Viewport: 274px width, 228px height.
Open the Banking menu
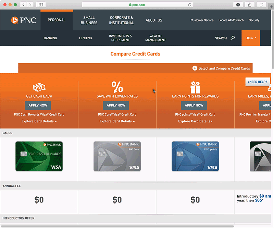[x=50, y=38]
